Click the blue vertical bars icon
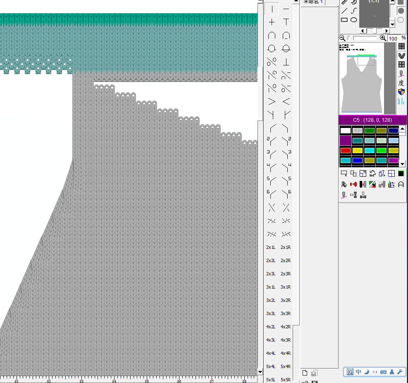The image size is (408, 383). pos(401,101)
